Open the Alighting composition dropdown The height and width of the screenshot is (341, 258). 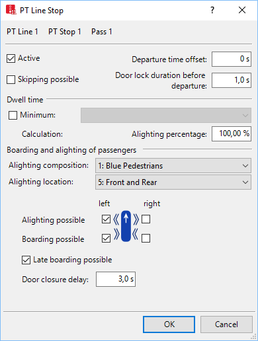point(173,165)
